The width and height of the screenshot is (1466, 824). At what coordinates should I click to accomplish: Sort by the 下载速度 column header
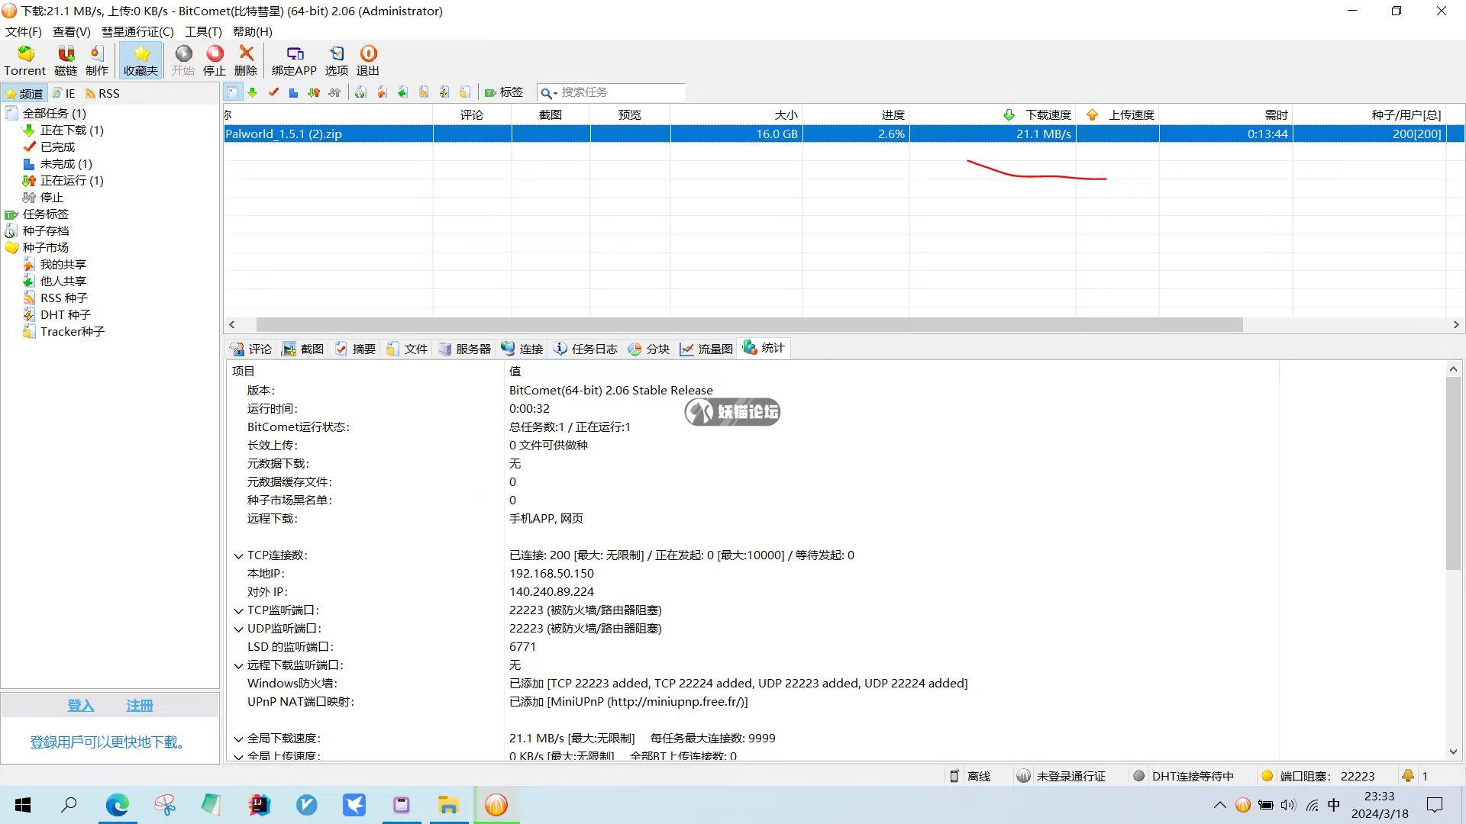pyautogui.click(x=993, y=114)
